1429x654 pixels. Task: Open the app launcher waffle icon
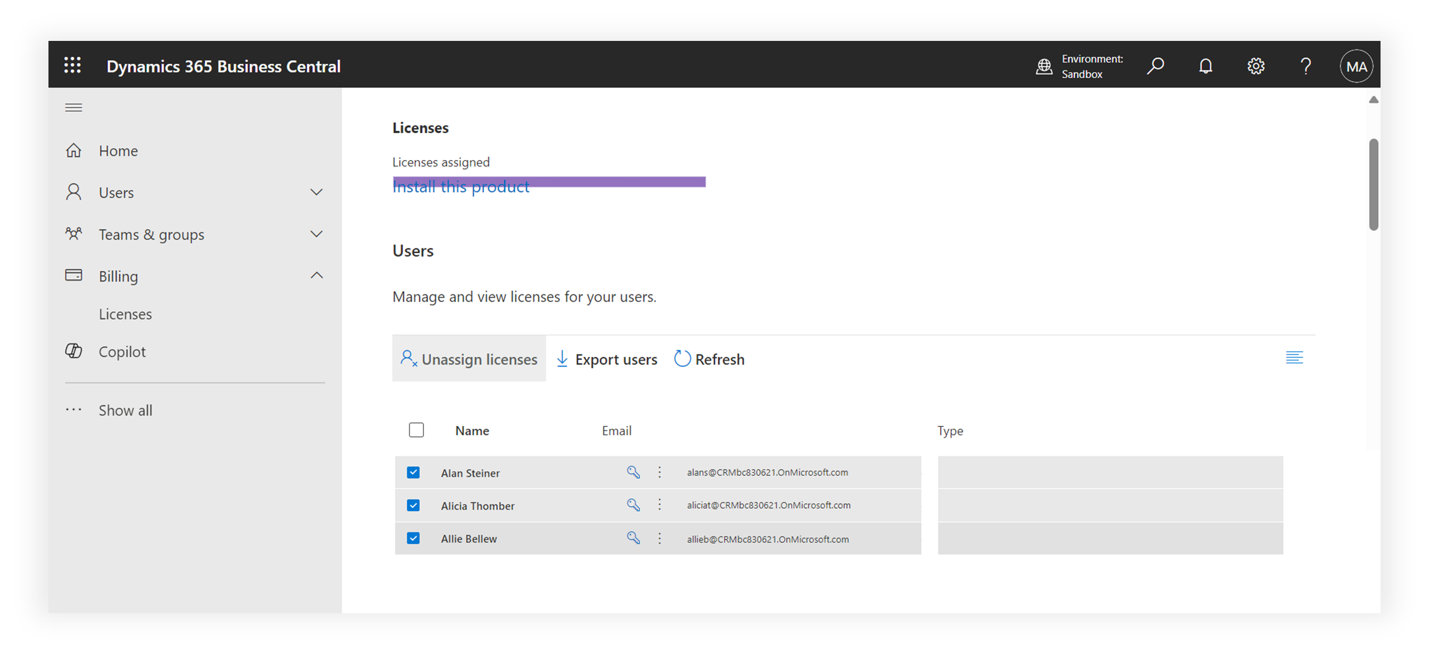(x=72, y=66)
